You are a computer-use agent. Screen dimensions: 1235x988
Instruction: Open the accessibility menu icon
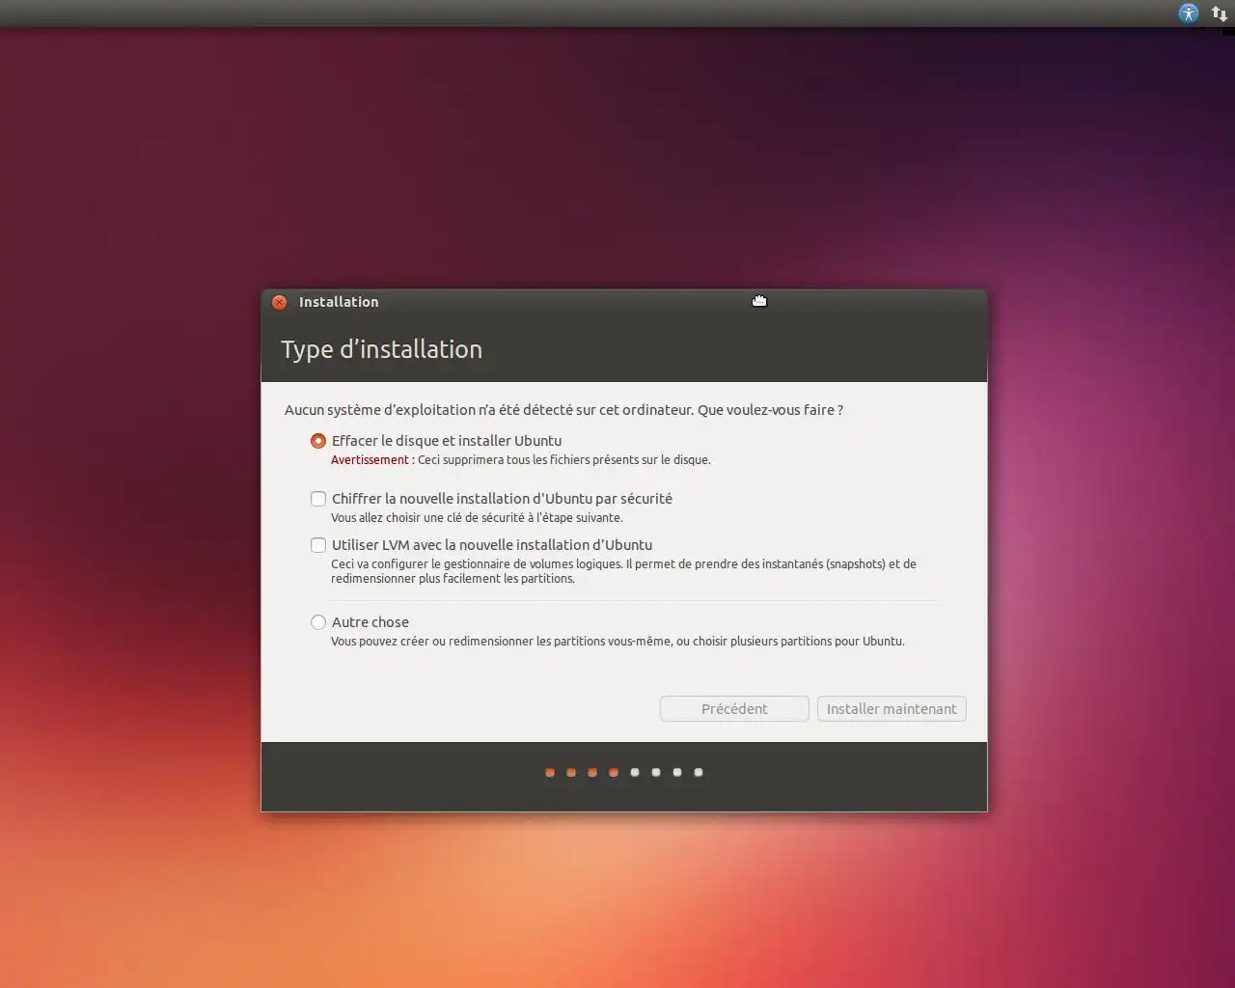pos(1189,14)
